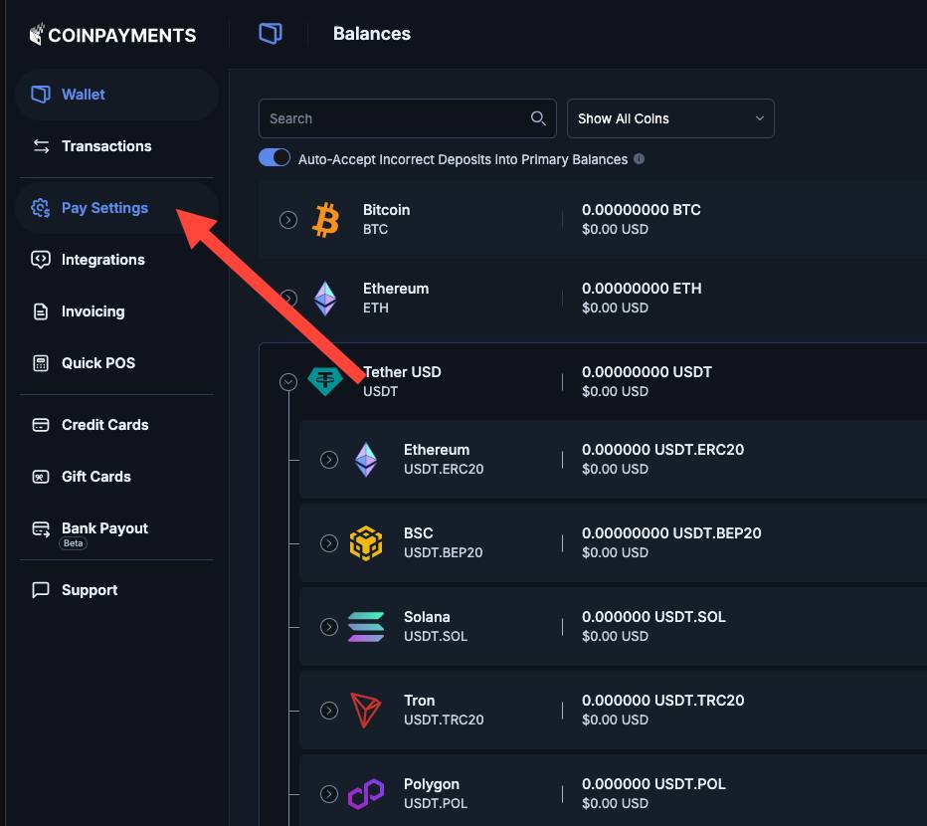Click the Ethereum ETH coin logo
The width and height of the screenshot is (927, 826).
click(x=325, y=299)
